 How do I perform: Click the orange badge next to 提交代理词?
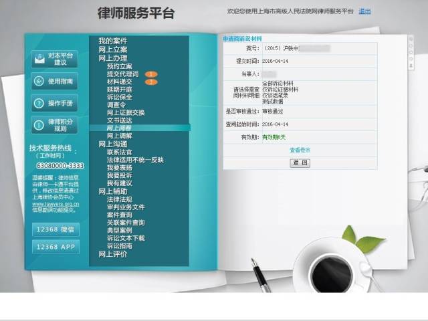click(150, 74)
